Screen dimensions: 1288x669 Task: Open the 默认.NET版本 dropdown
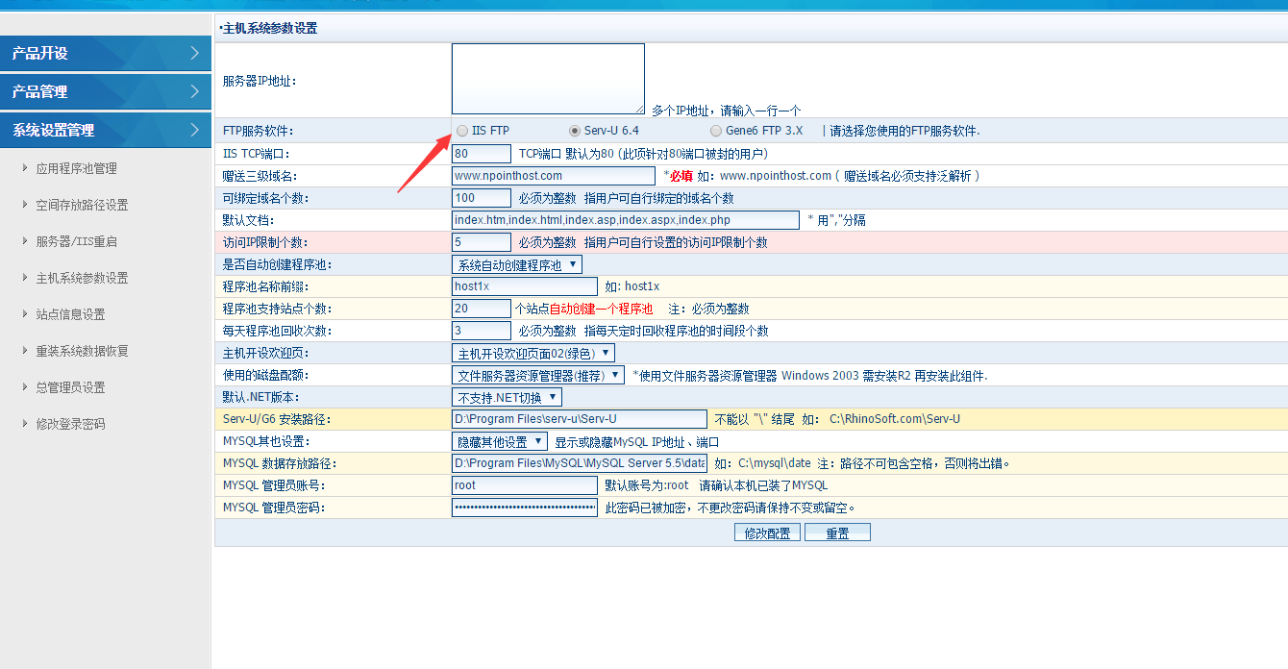[x=507, y=397]
